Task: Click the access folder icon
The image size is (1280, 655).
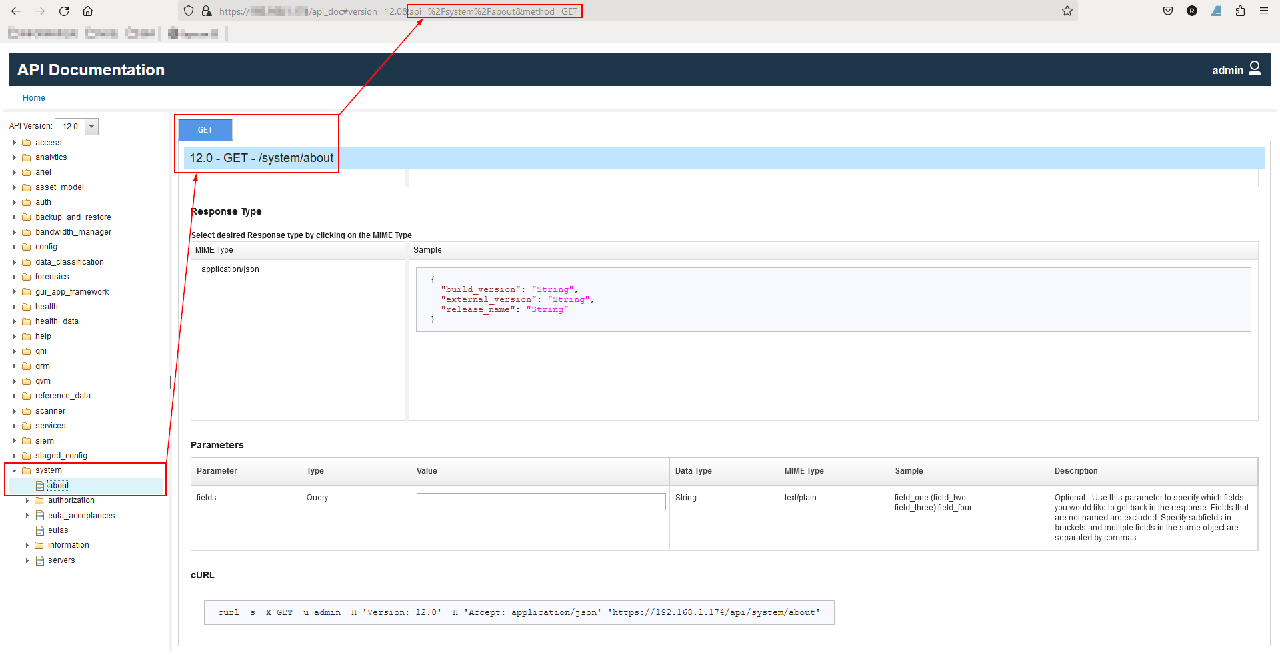Action: [27, 143]
